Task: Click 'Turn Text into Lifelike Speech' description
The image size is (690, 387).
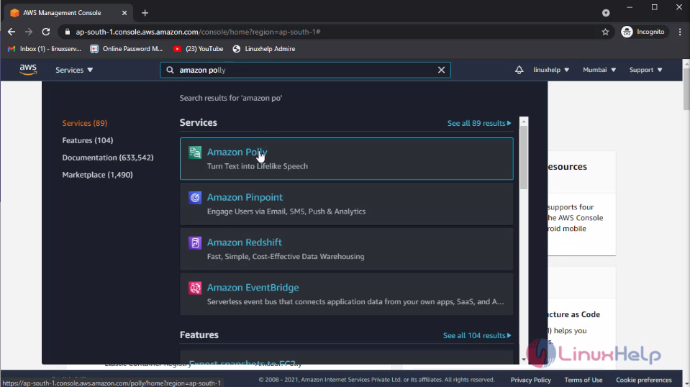Action: (258, 167)
